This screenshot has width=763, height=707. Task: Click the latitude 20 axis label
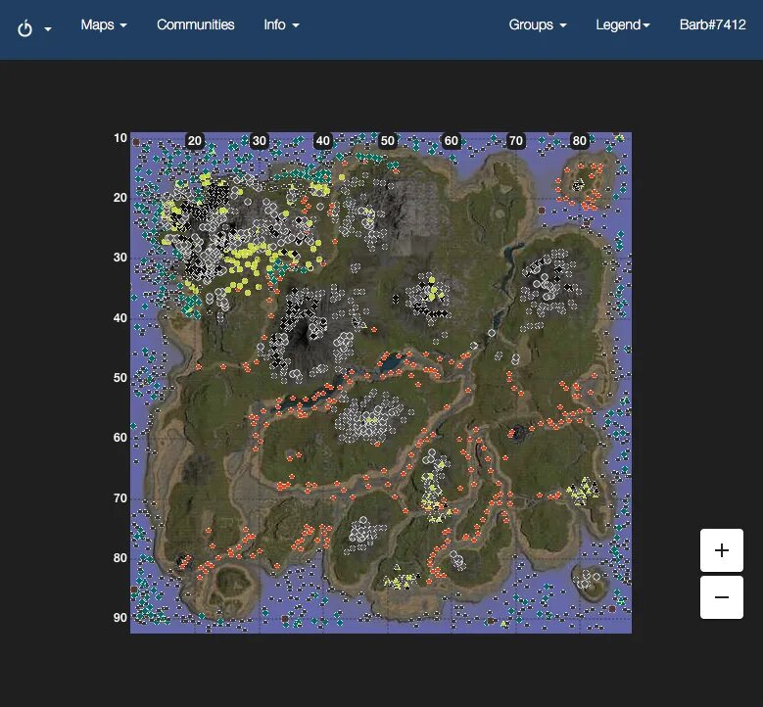pos(120,198)
